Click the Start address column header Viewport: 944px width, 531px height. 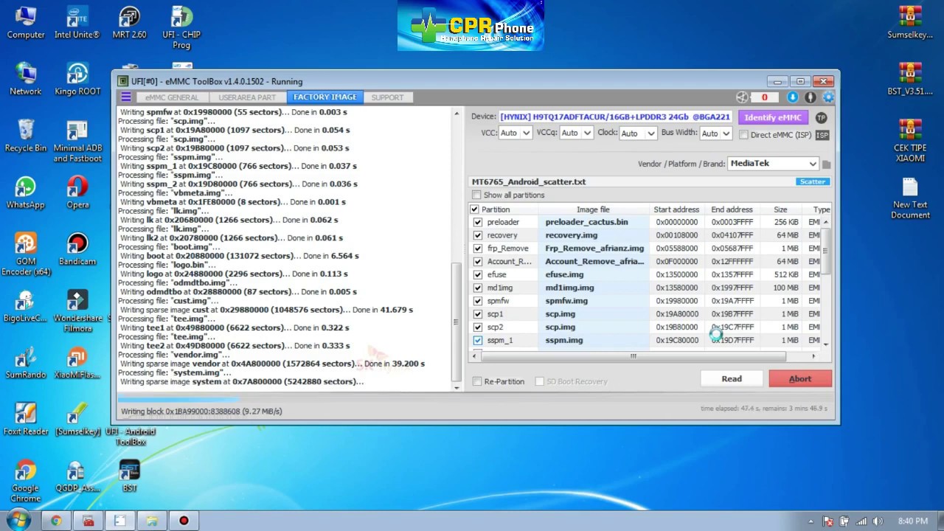pos(676,209)
